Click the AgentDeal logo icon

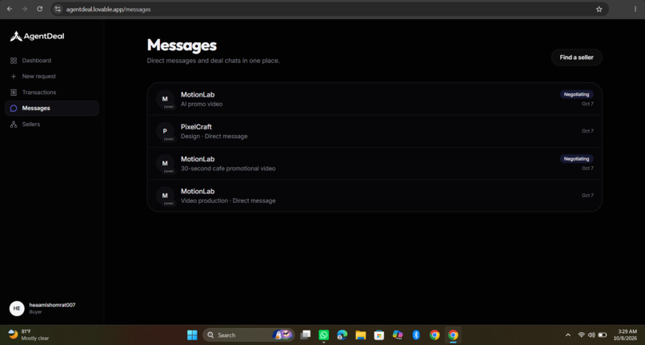(x=16, y=37)
